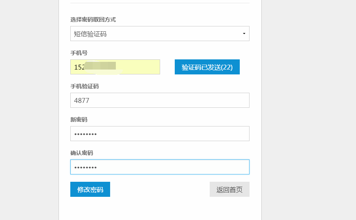Click the 确认密码 label text

coord(82,153)
